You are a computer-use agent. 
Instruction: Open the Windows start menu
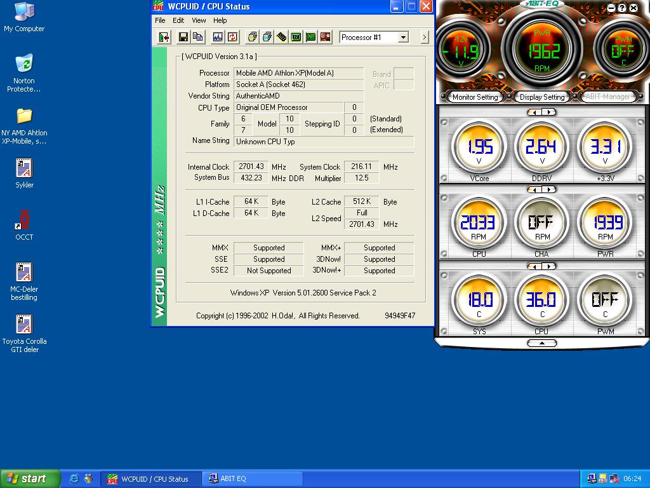[x=30, y=478]
